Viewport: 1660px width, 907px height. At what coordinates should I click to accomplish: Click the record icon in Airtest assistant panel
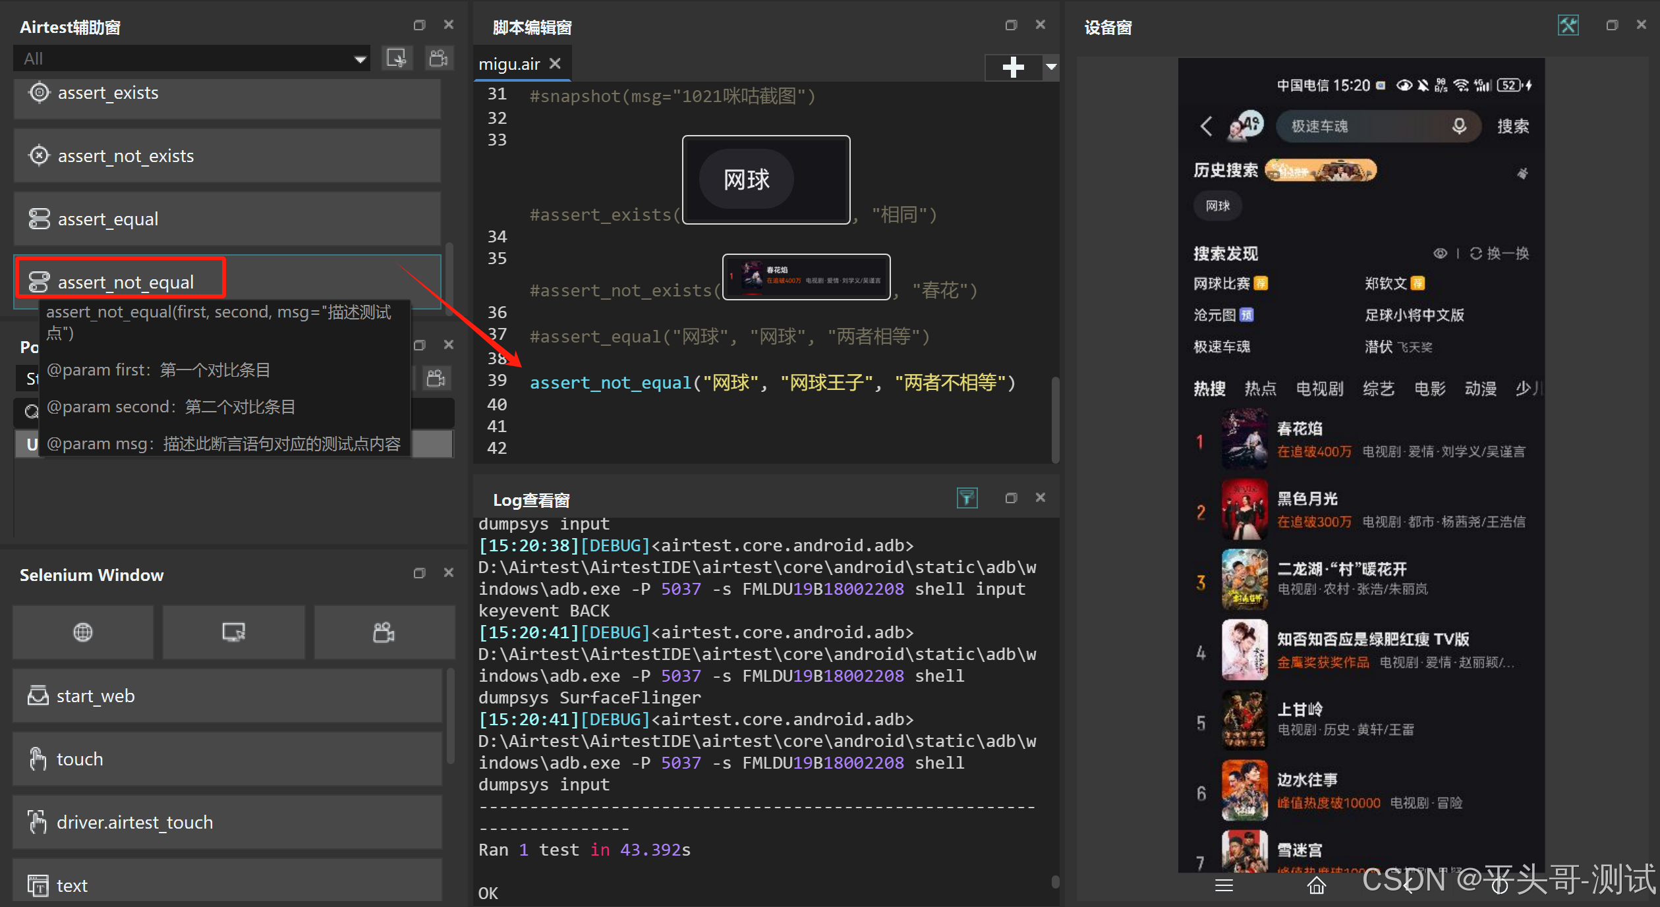(438, 59)
